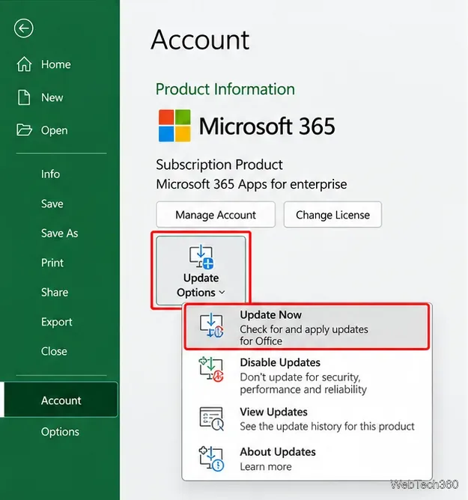The image size is (468, 500).
Task: Choose Save As from the sidebar
Action: tap(60, 233)
